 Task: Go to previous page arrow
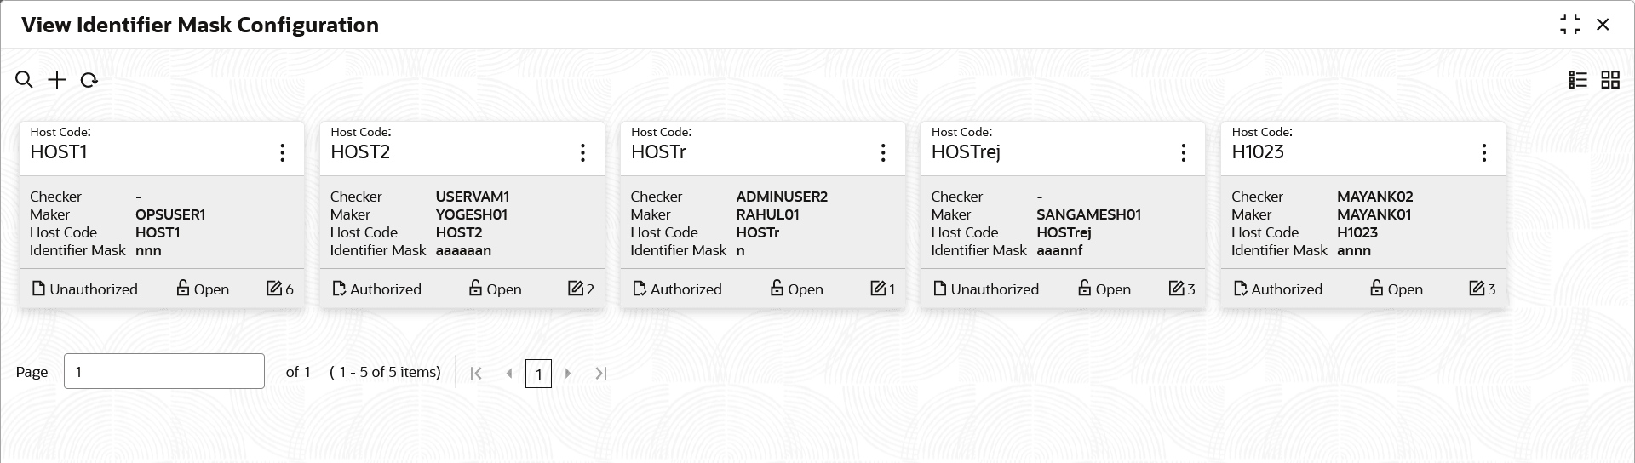pos(509,373)
